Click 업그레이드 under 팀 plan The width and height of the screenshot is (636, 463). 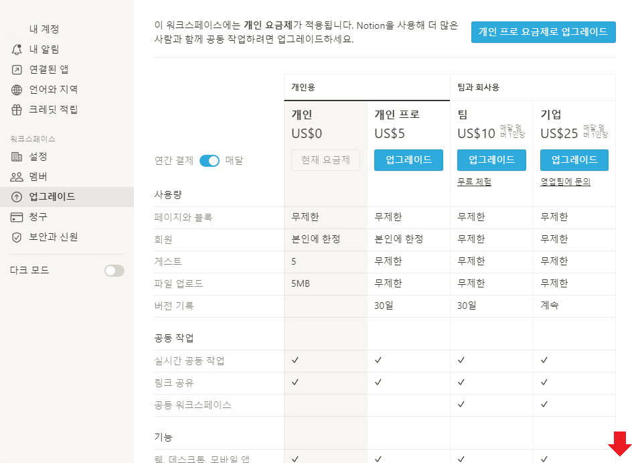[491, 160]
